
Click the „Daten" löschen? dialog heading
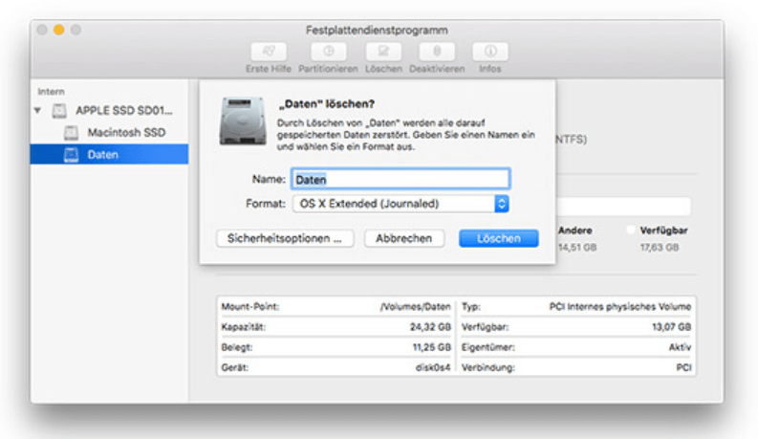pos(327,104)
